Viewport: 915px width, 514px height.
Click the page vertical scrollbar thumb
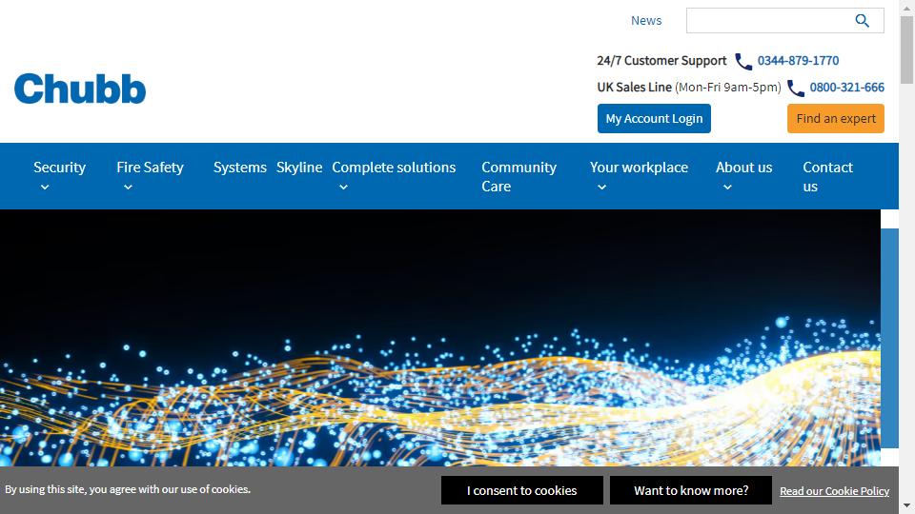906,49
